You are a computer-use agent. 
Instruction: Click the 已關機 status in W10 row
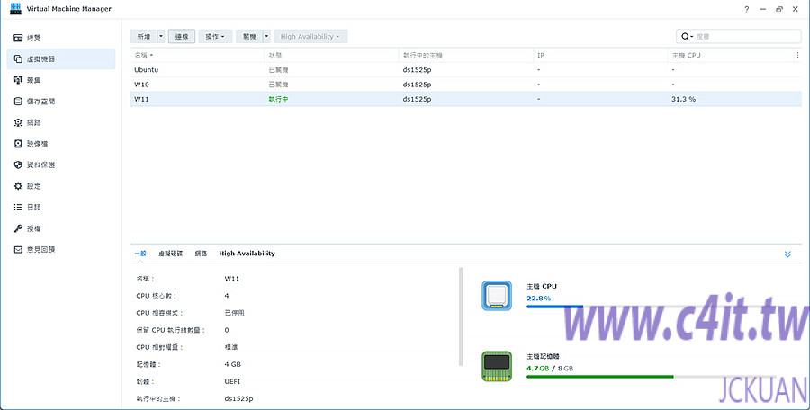point(278,85)
